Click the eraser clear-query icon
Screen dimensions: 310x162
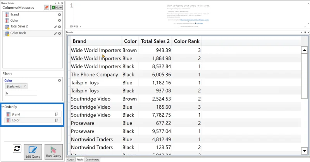[46, 7]
